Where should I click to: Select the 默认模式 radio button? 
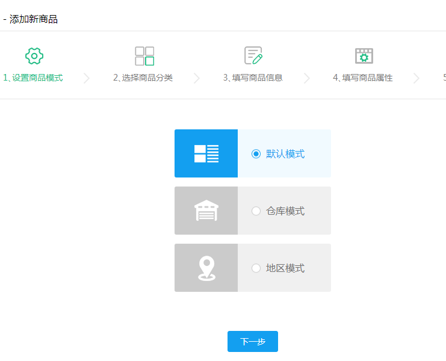coord(256,154)
